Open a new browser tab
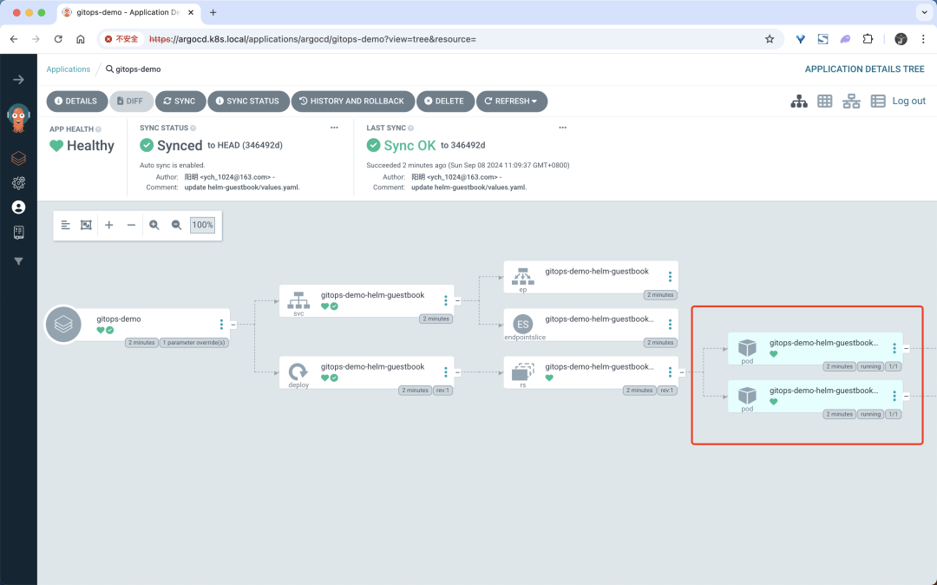This screenshot has height=585, width=937. (213, 12)
